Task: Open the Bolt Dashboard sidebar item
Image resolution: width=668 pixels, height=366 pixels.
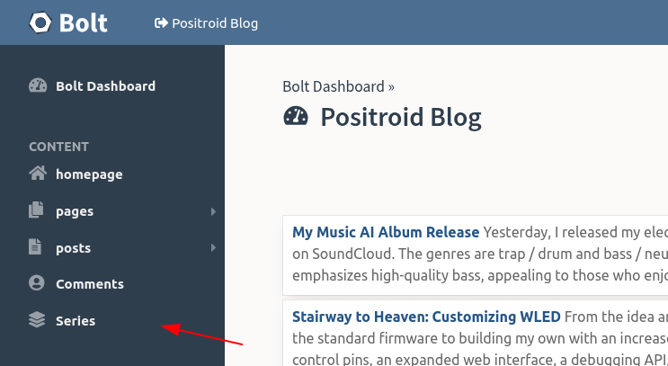Action: (x=106, y=86)
